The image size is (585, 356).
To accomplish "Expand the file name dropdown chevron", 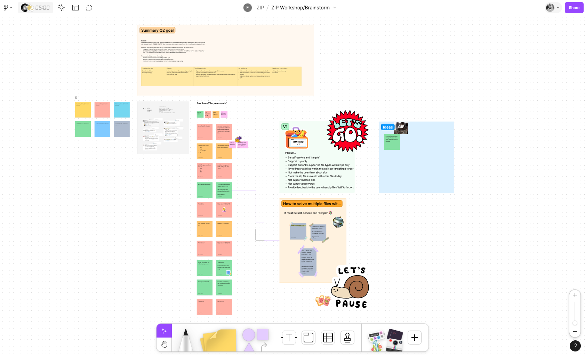I will [335, 8].
